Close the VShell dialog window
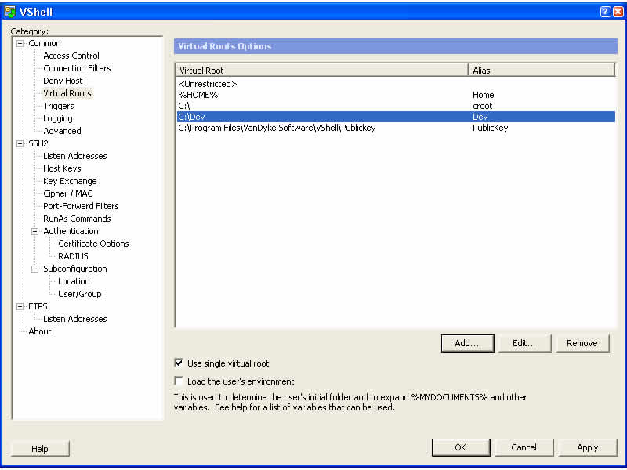 (618, 12)
